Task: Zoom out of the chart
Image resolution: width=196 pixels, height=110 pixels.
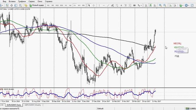Action: click(165, 5)
